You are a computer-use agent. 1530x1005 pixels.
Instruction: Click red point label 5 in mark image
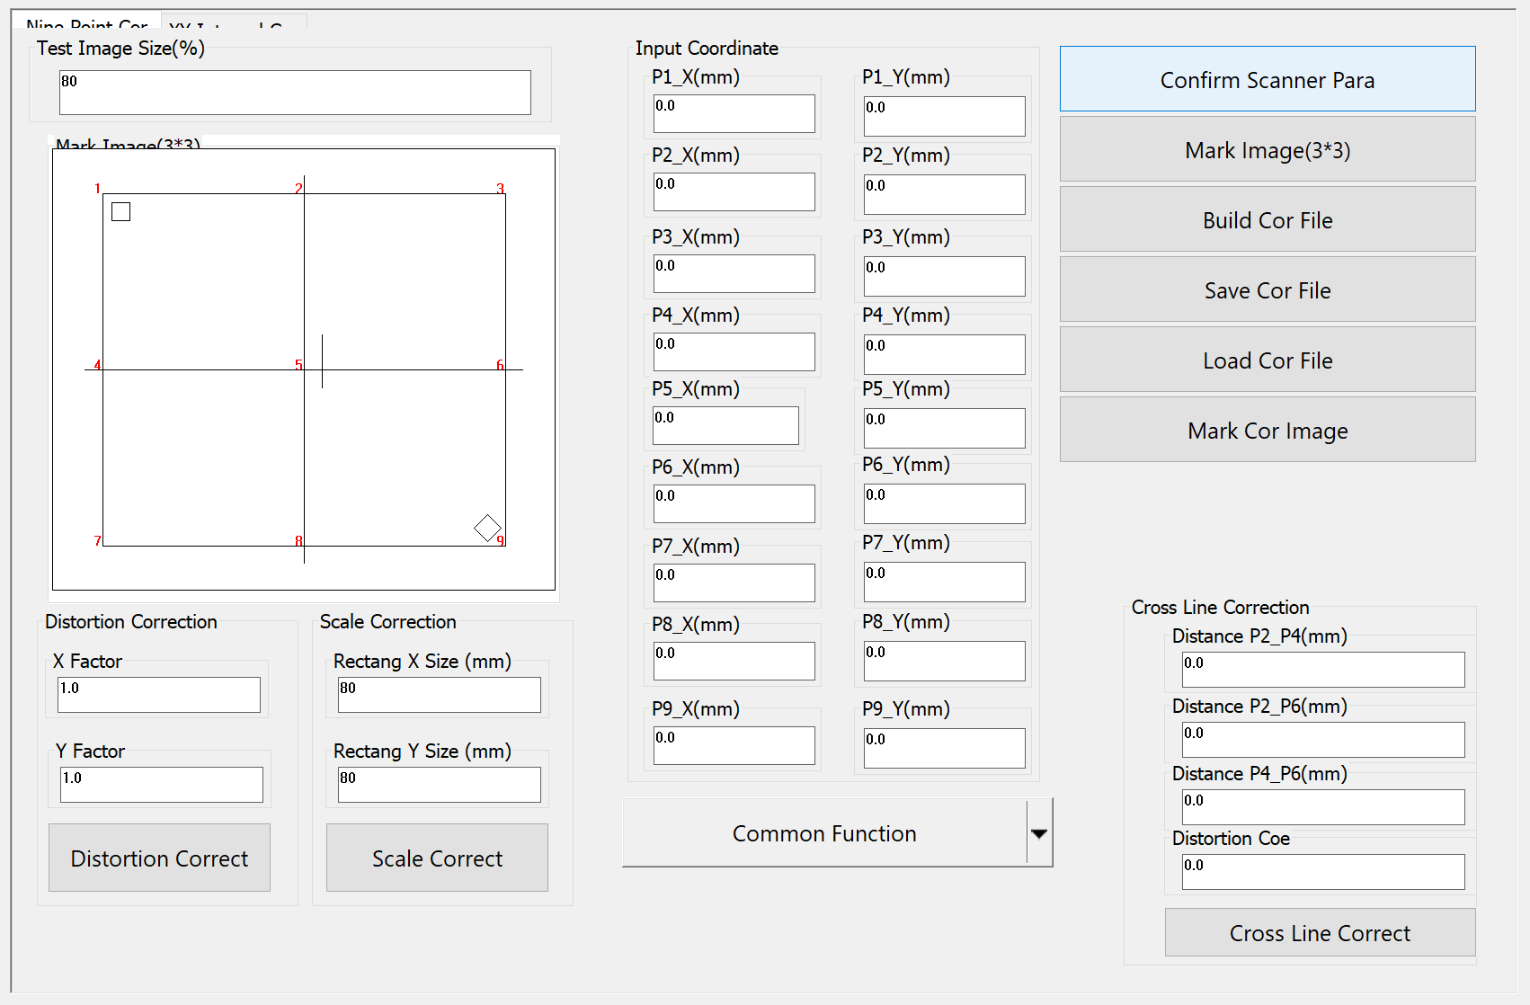[x=298, y=365]
